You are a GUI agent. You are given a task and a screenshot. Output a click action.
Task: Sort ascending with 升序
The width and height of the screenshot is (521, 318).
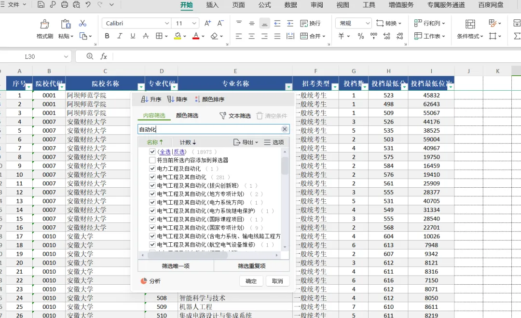tap(151, 99)
